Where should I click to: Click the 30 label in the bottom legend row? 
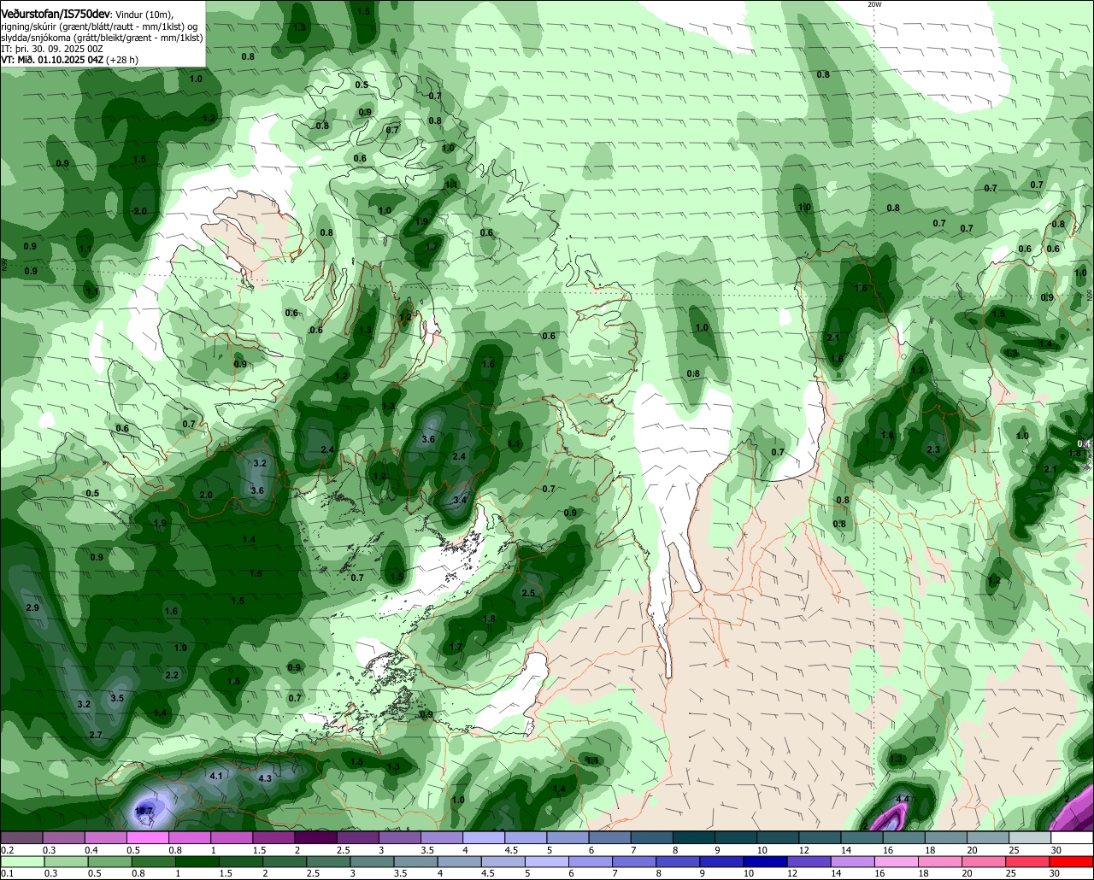pos(1055,873)
